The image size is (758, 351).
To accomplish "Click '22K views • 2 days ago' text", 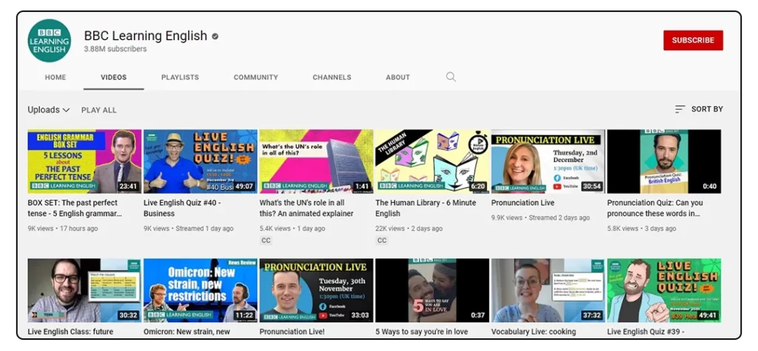I will 409,228.
